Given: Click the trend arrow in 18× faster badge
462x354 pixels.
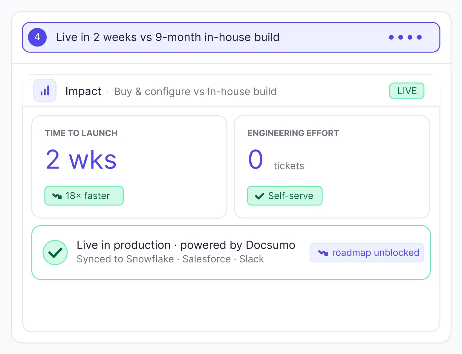Looking at the screenshot, I should (x=57, y=196).
